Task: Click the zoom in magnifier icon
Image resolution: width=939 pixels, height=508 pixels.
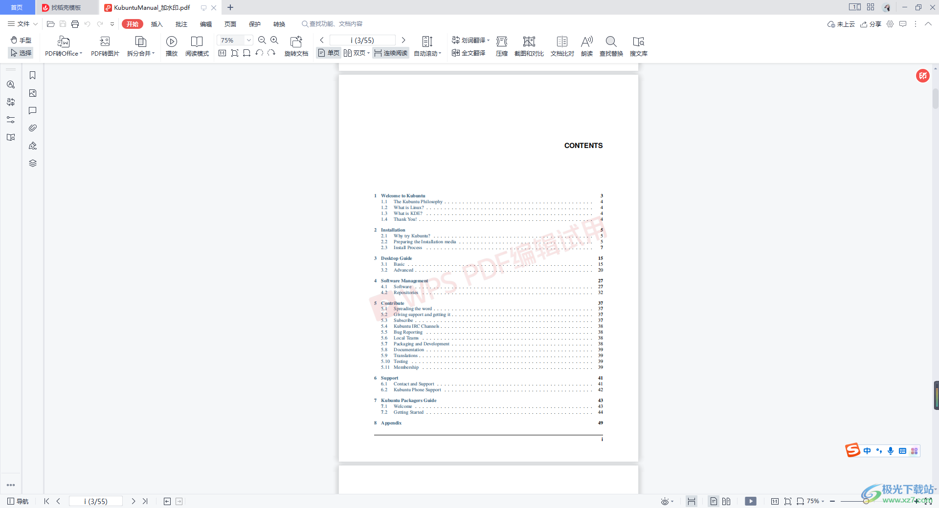Action: point(274,40)
